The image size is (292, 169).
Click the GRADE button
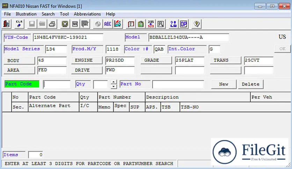click(x=156, y=60)
